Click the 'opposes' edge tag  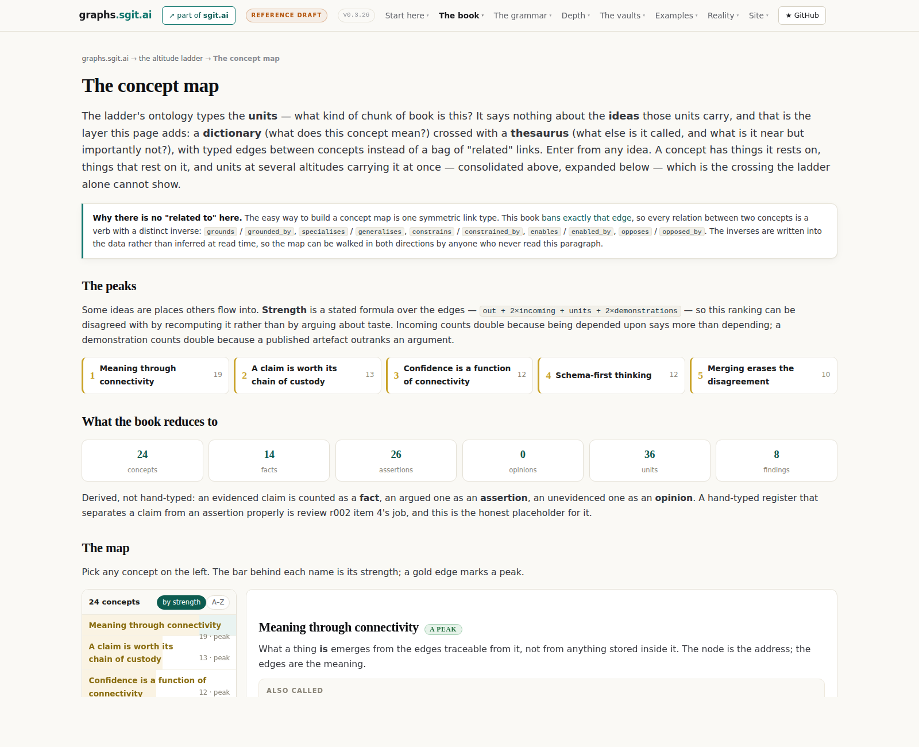(635, 232)
